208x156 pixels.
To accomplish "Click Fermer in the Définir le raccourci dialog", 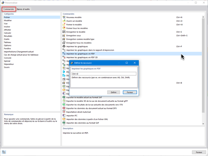I will click(130, 92).
